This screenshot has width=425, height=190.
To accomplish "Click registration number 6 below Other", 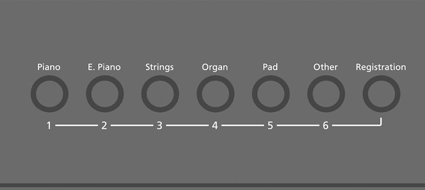I will (325, 125).
